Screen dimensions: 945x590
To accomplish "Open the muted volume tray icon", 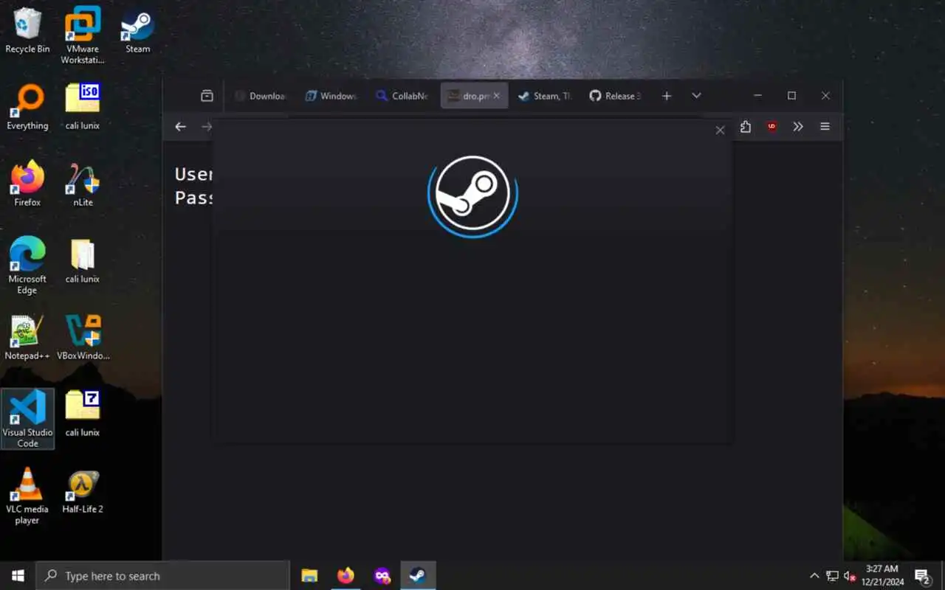I will (850, 576).
